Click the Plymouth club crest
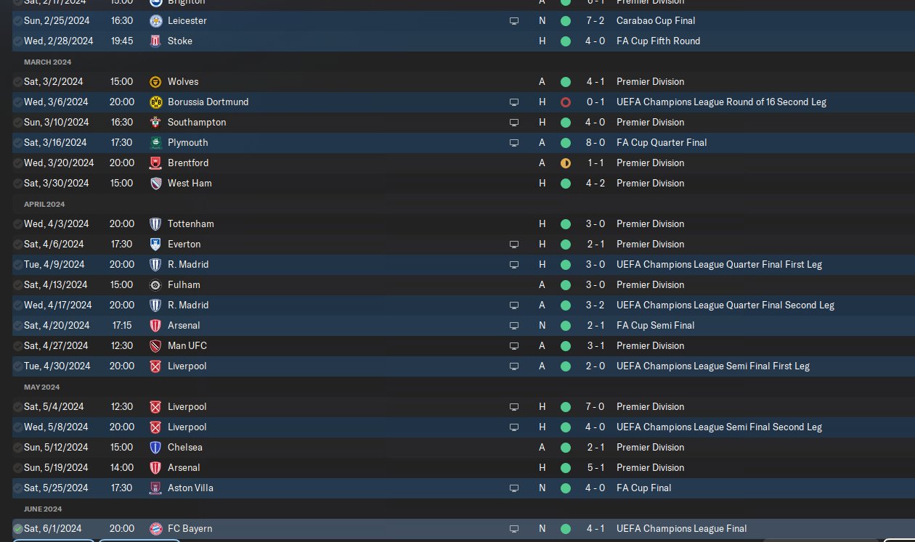This screenshot has width=915, height=542. (155, 143)
